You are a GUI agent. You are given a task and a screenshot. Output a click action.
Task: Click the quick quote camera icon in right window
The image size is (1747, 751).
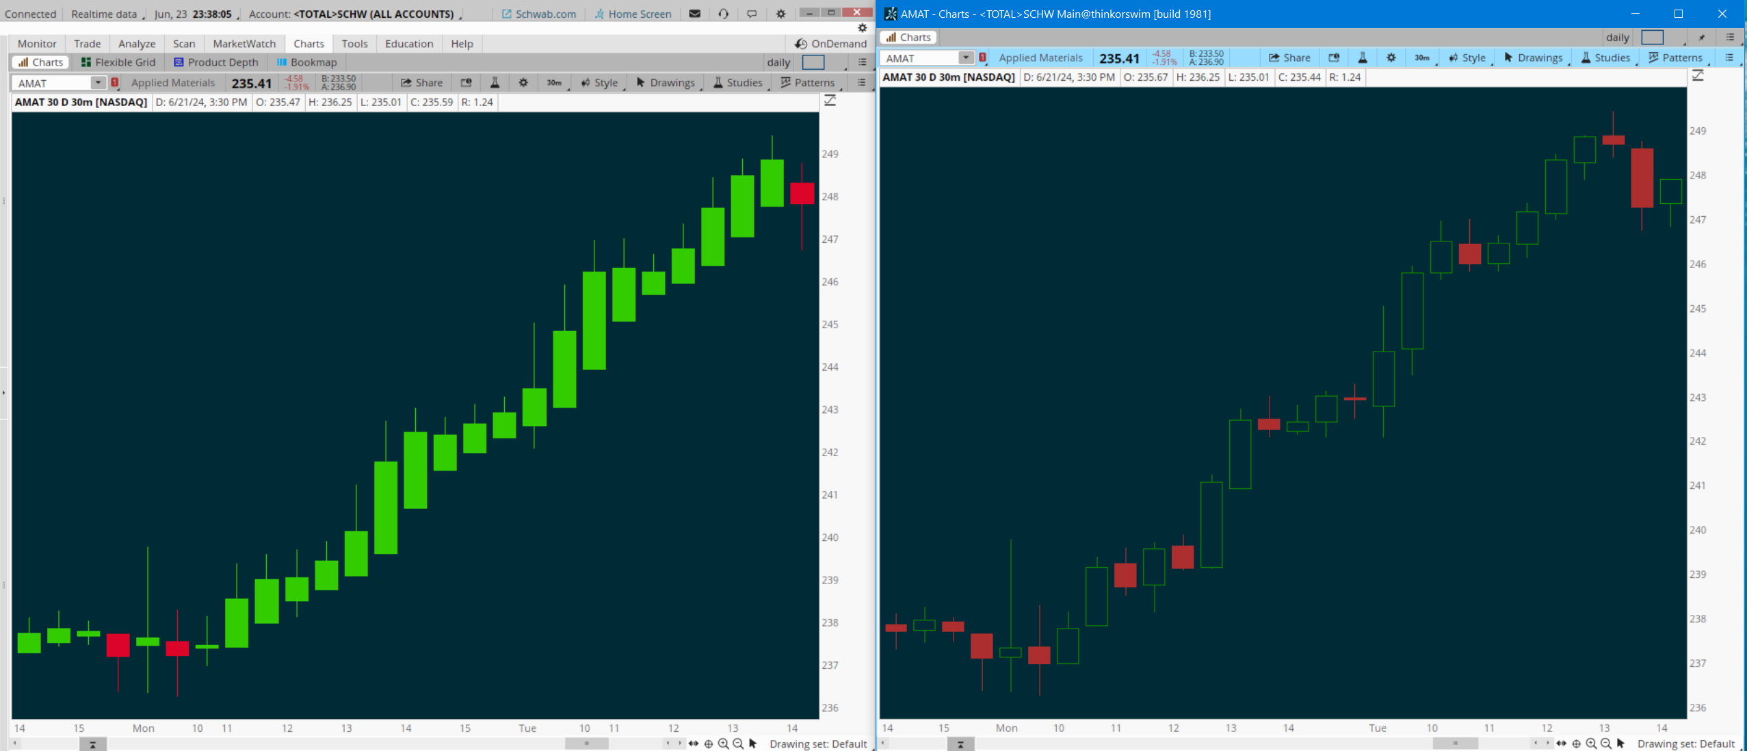(1333, 58)
